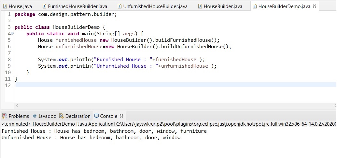Close the HouseBuilderDemo.java tab
Image resolution: width=337 pixels, height=158 pixels.
315,6
